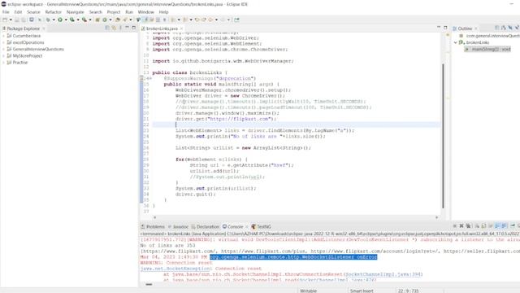
Task: Toggle Word Wrap toolbar icon
Action: click(x=152, y=20)
